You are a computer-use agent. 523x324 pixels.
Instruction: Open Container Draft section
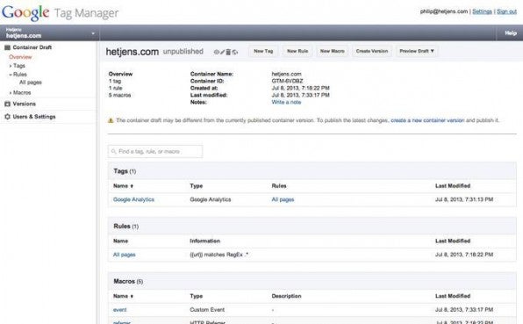[x=32, y=47]
